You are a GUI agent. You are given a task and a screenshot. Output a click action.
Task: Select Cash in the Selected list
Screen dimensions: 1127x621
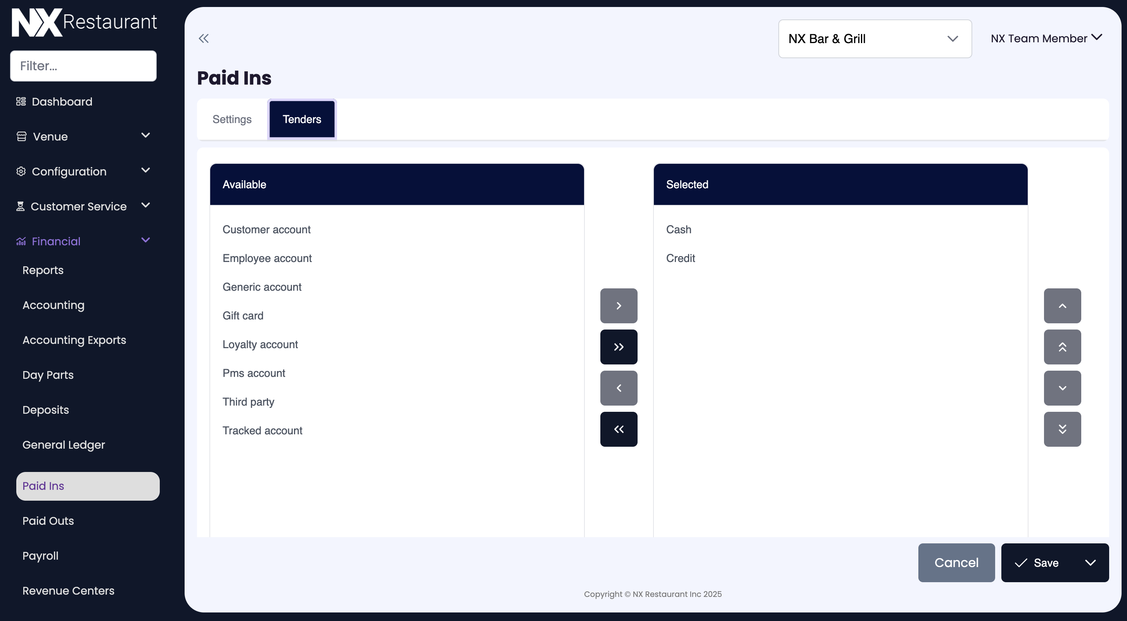pyautogui.click(x=679, y=229)
